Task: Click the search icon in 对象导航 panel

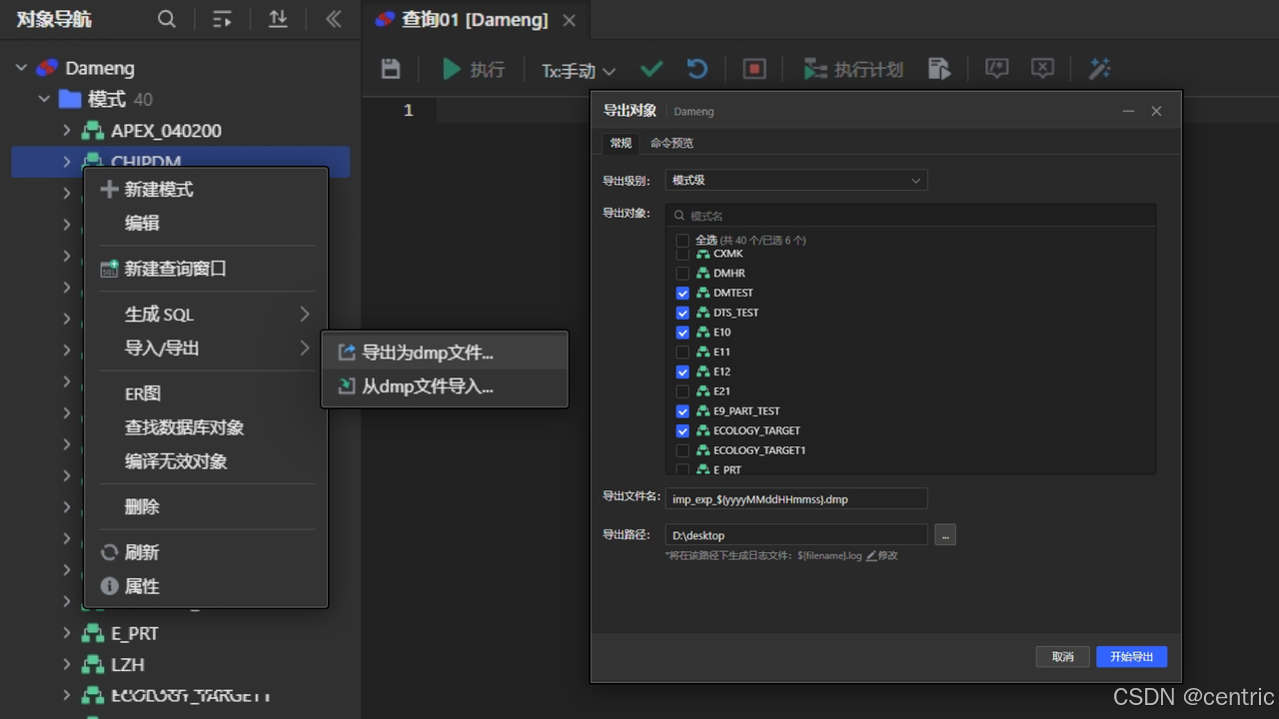Action: pyautogui.click(x=167, y=19)
